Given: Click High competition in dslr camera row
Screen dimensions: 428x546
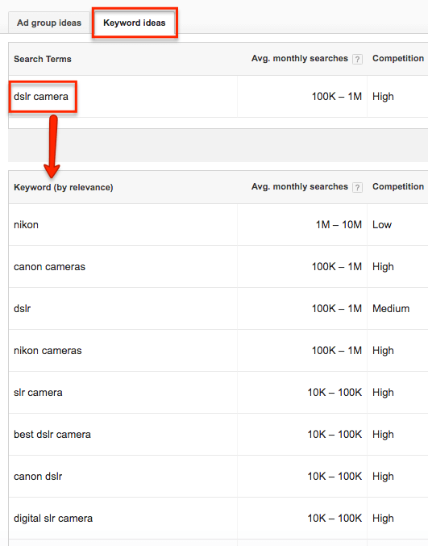Looking at the screenshot, I should pos(383,97).
